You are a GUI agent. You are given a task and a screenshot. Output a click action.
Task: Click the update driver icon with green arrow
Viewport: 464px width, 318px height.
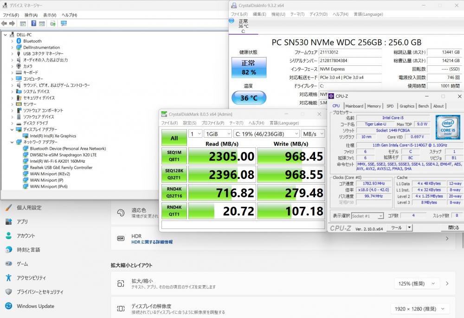[x=53, y=24]
